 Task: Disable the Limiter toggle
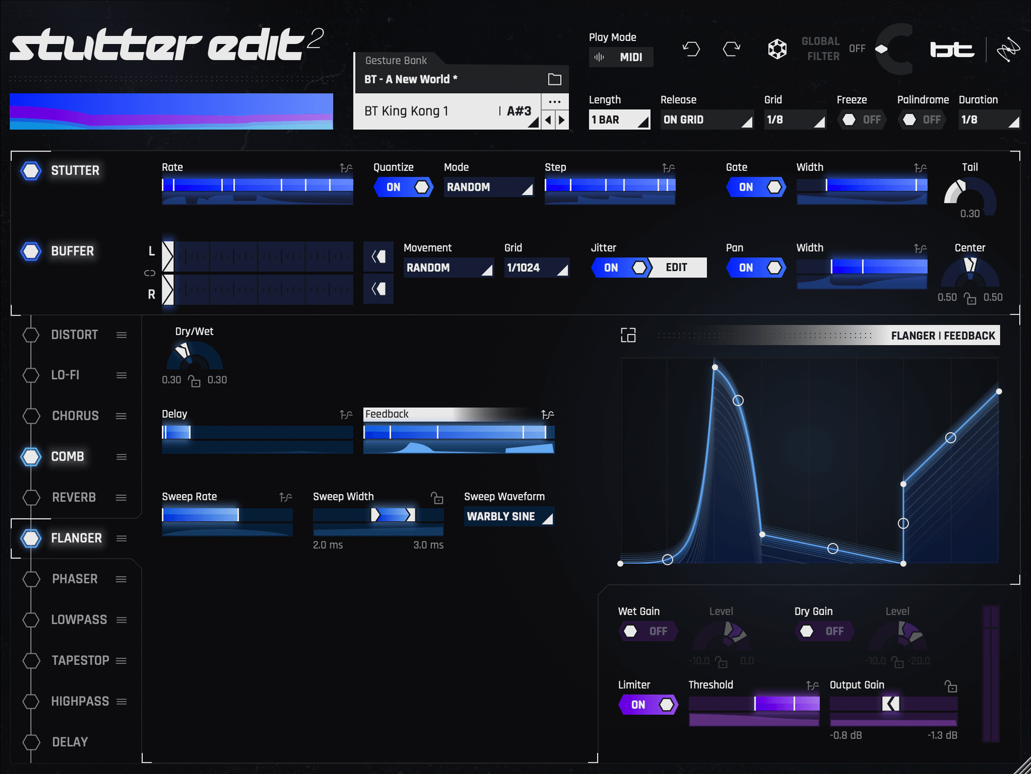(x=648, y=705)
